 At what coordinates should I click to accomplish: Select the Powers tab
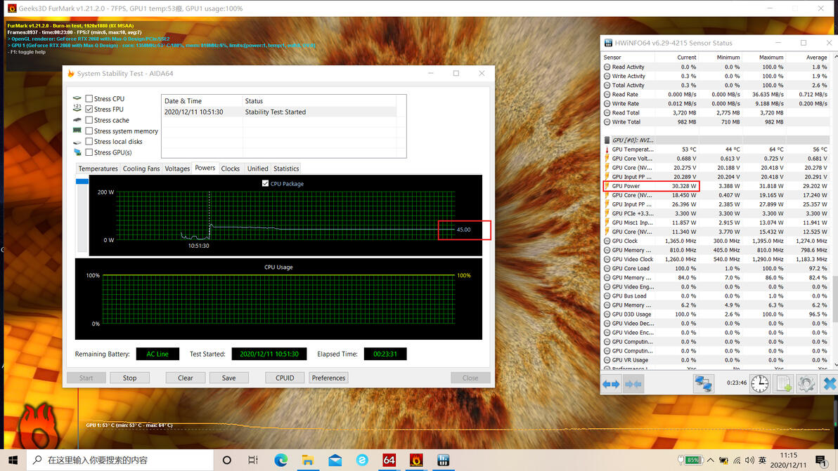pos(205,168)
